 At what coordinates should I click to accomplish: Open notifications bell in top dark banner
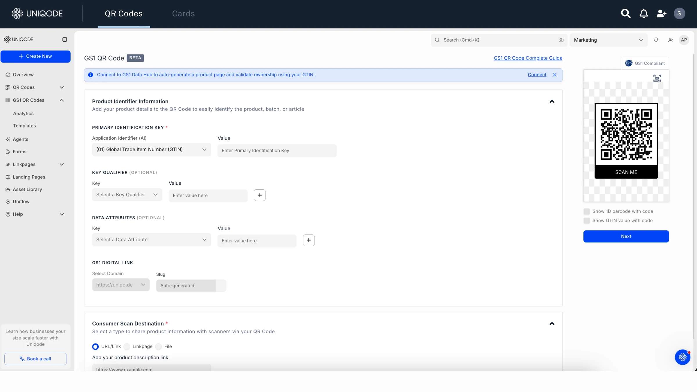[644, 13]
